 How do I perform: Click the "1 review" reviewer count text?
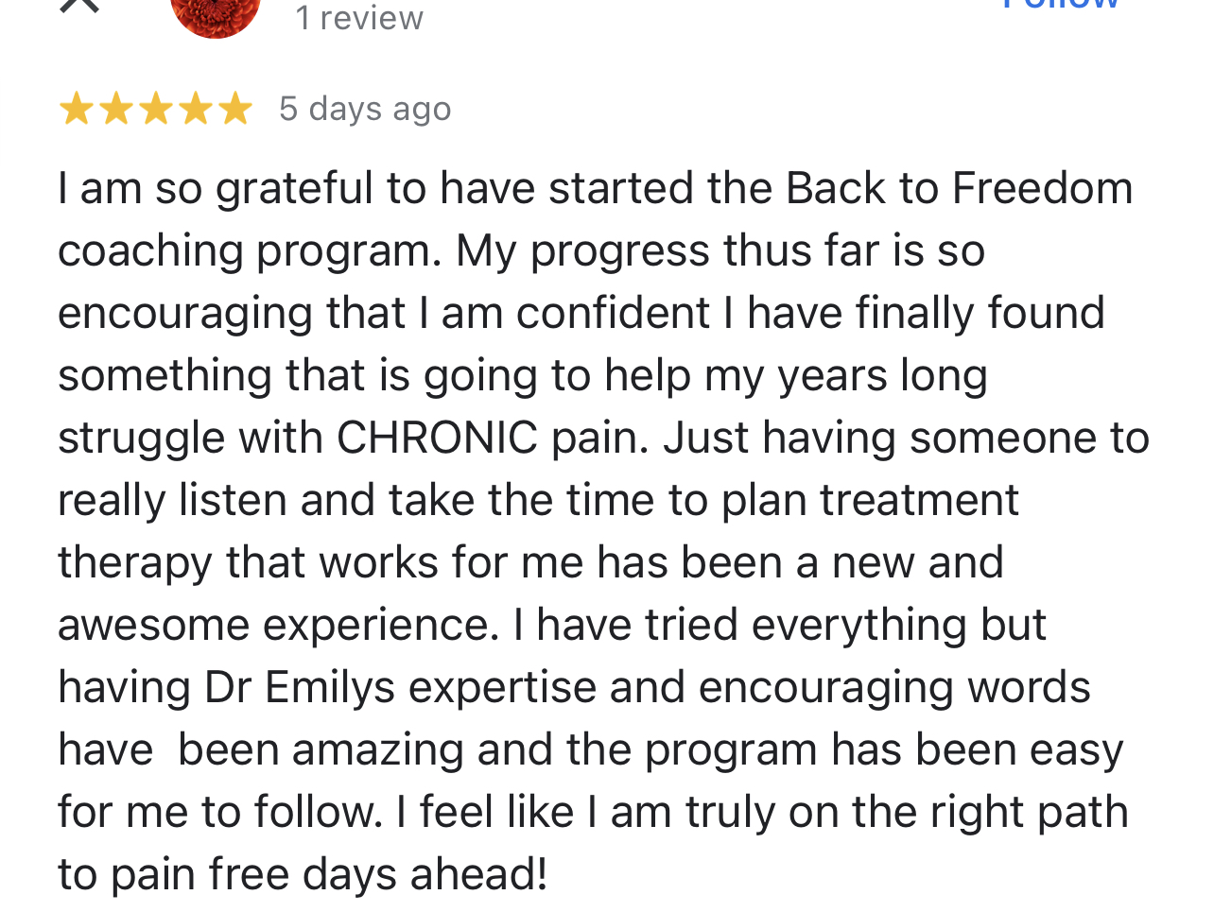(x=359, y=17)
